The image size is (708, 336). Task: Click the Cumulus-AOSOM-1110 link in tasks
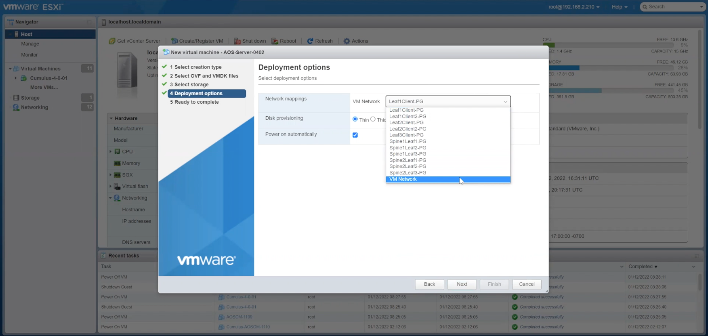tap(248, 327)
